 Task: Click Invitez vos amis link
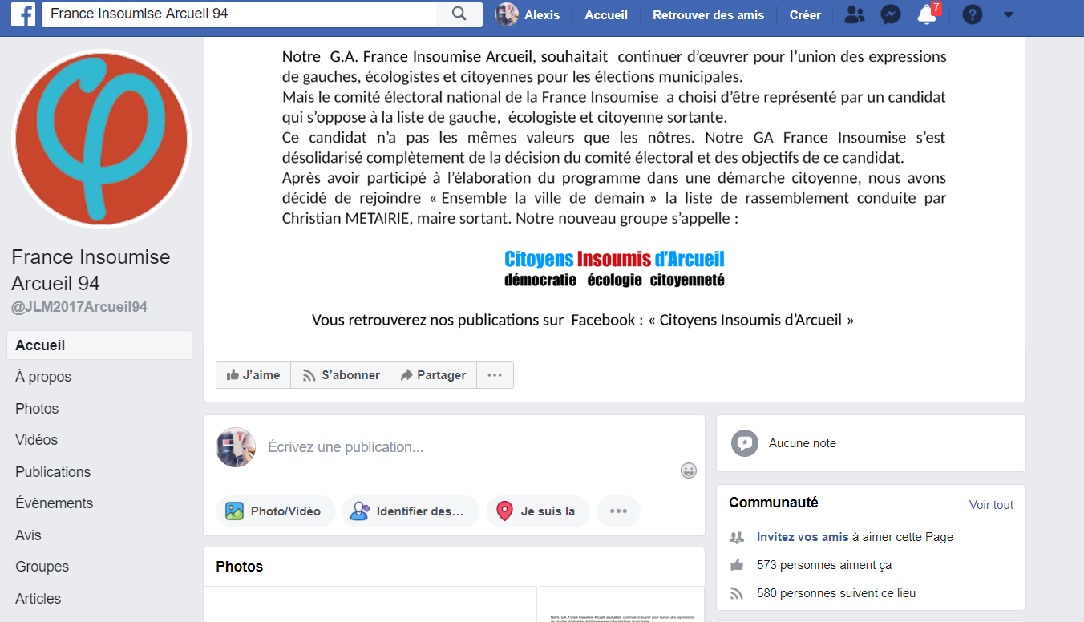[x=803, y=537]
